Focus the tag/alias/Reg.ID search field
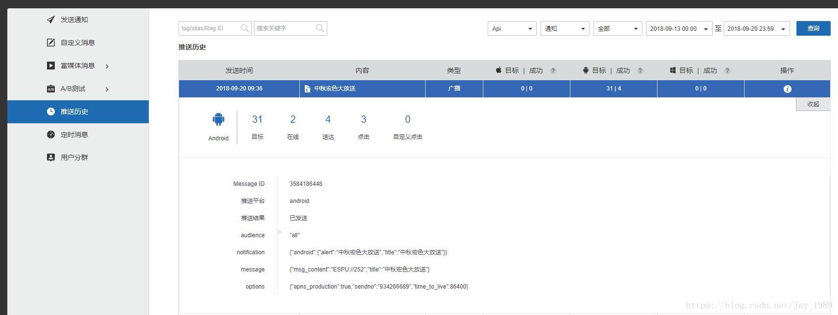The width and height of the screenshot is (838, 315). point(215,28)
